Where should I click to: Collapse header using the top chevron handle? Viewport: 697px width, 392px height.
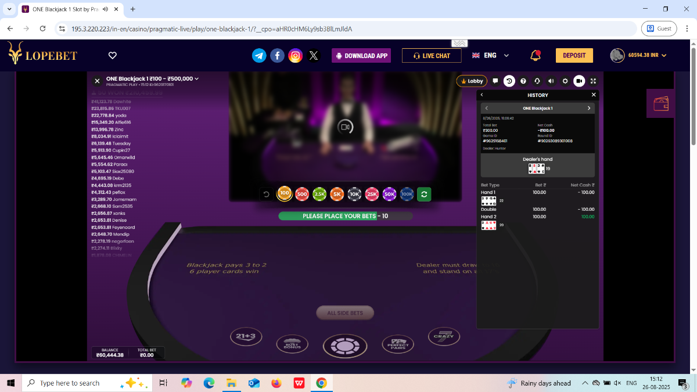pos(459,44)
